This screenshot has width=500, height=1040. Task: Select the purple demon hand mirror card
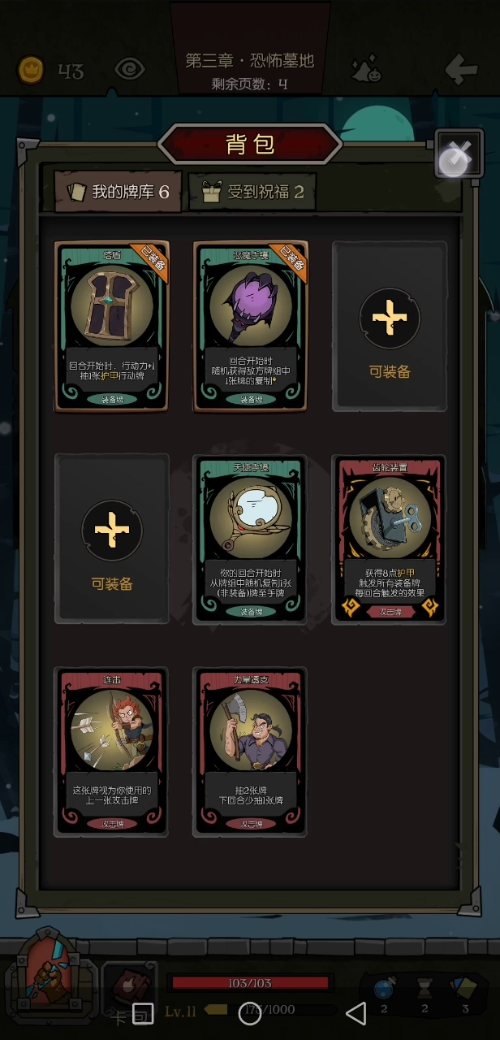250,326
